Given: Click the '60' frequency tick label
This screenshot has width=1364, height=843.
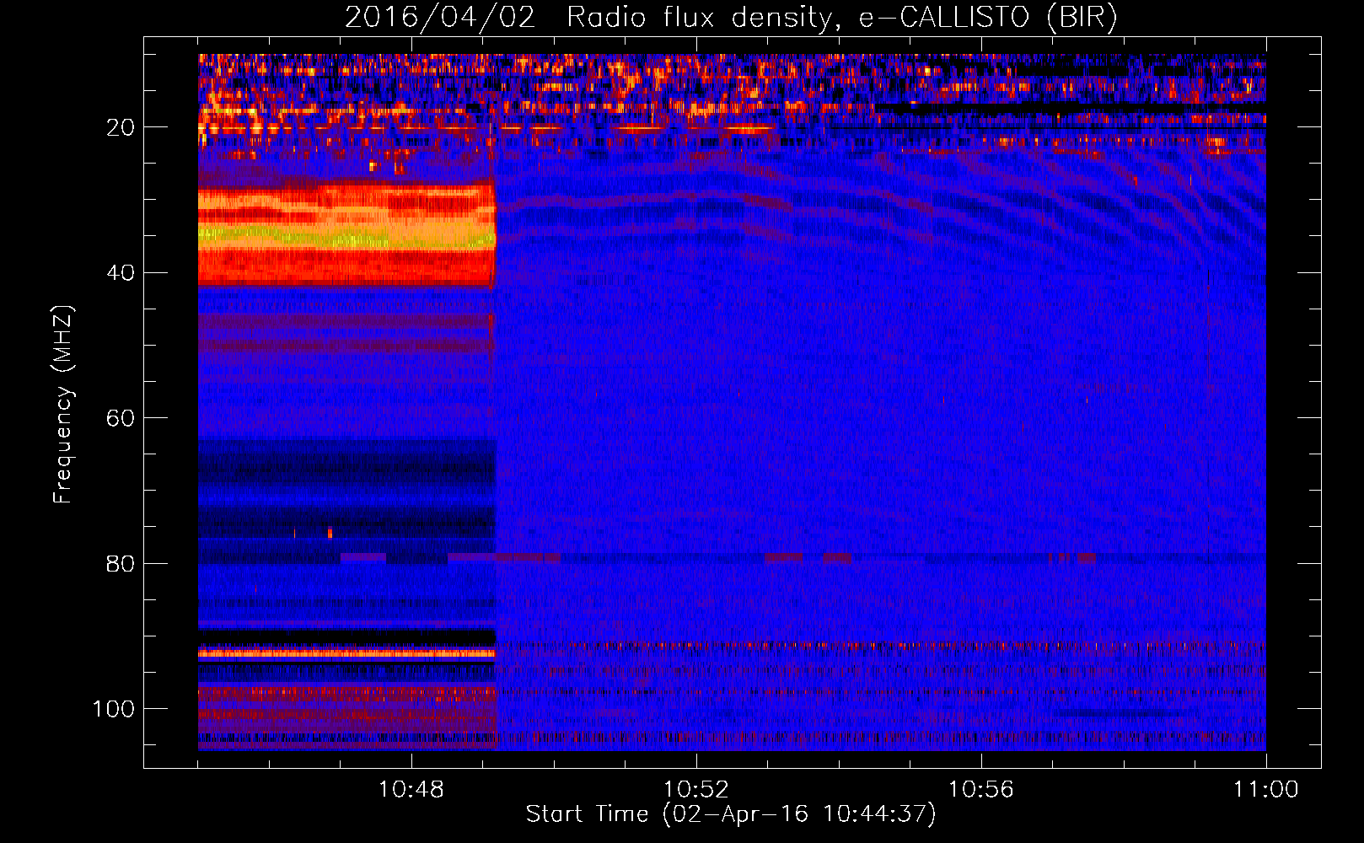Looking at the screenshot, I should pos(121,418).
